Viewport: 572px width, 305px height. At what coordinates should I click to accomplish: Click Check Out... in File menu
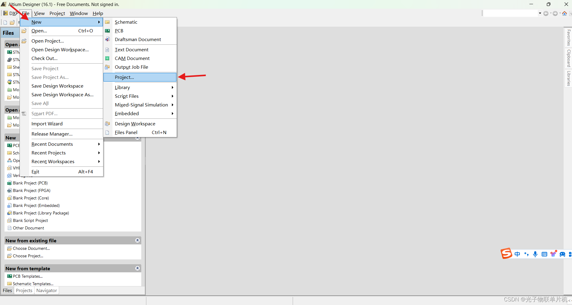[62, 58]
